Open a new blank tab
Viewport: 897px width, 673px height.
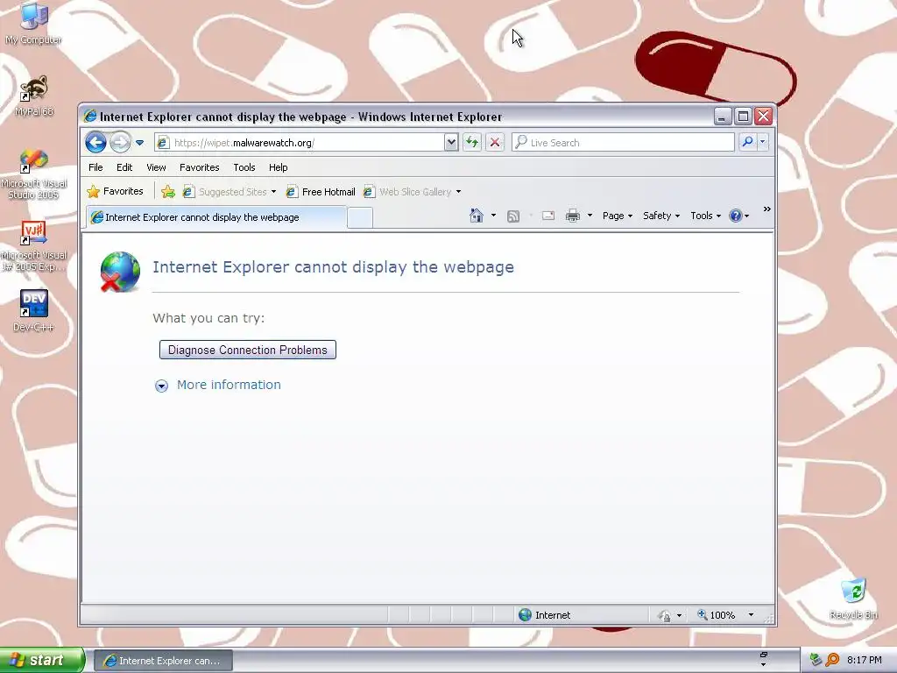[x=360, y=218]
